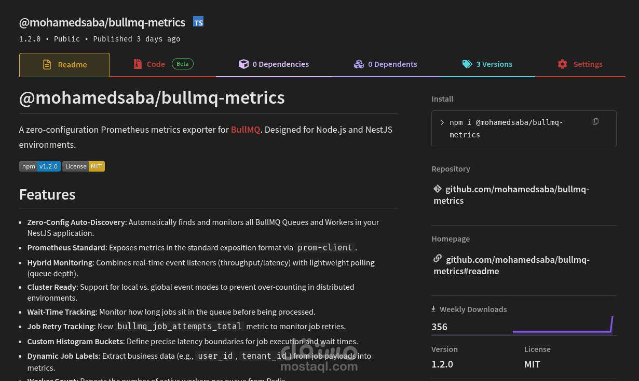Click the bullmq_job_attempts_total code snippet
The height and width of the screenshot is (381, 639).
click(180, 327)
